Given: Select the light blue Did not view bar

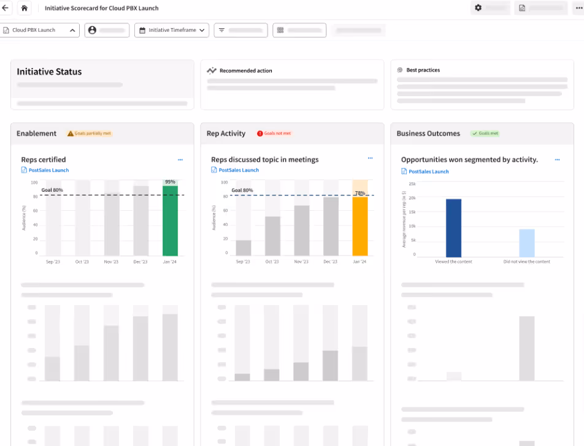Looking at the screenshot, I should pos(527,243).
